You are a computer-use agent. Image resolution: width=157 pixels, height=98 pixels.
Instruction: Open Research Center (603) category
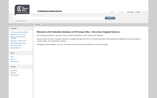18,41
